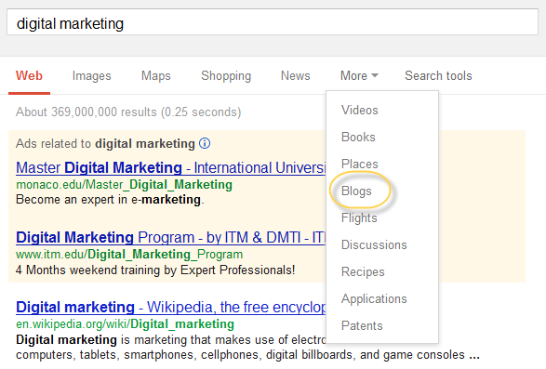
Task: Select Blogs from the More menu
Action: click(356, 191)
